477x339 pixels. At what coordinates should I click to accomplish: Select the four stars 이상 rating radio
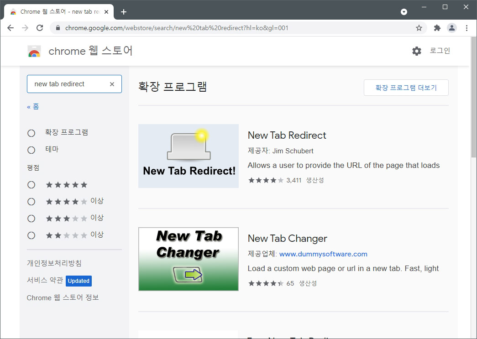pyautogui.click(x=31, y=202)
